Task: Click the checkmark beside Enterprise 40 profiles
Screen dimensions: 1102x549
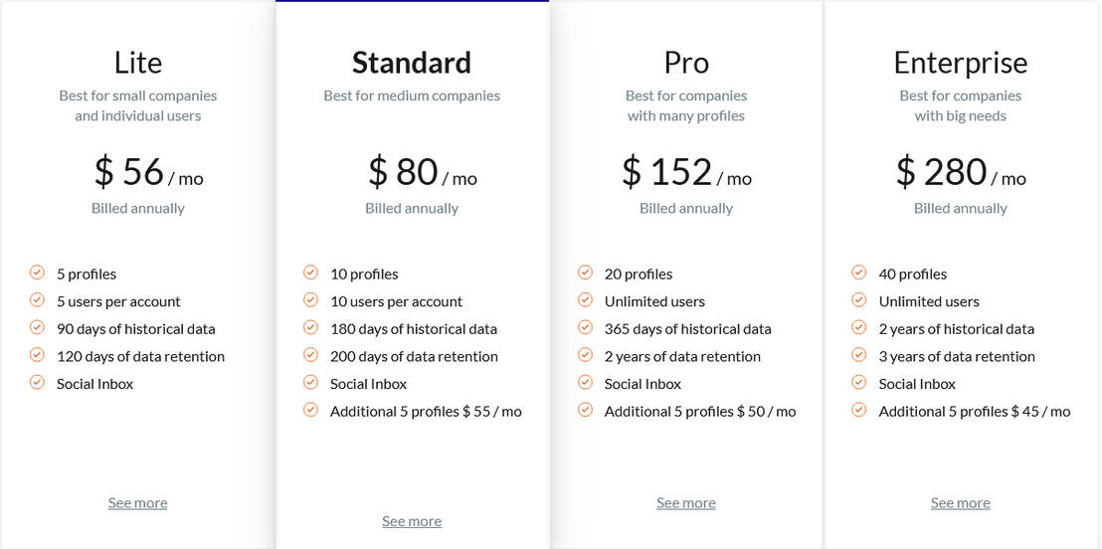Action: 859,273
